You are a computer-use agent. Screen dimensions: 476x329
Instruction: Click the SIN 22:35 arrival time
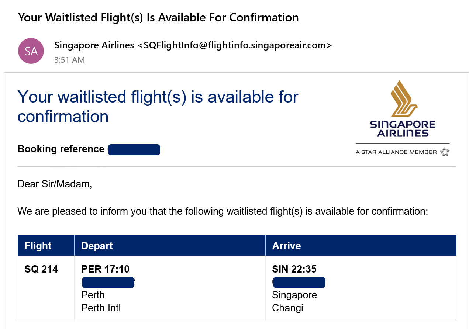click(294, 269)
